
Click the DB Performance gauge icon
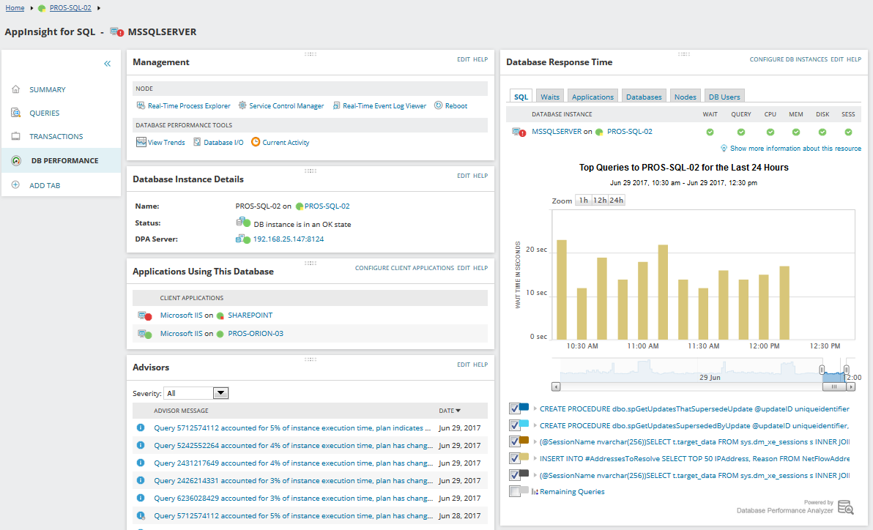coord(16,160)
